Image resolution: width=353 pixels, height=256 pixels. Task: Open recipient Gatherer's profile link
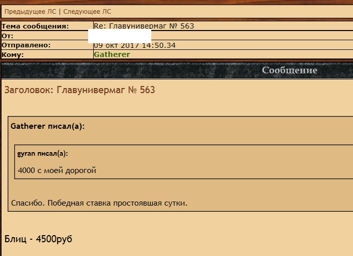(112, 54)
